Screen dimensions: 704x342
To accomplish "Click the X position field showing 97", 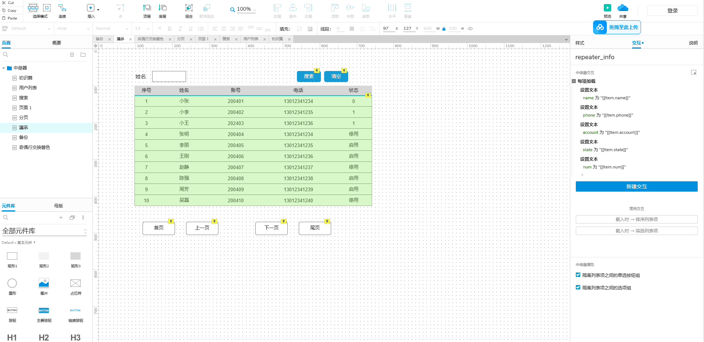I will point(388,28).
